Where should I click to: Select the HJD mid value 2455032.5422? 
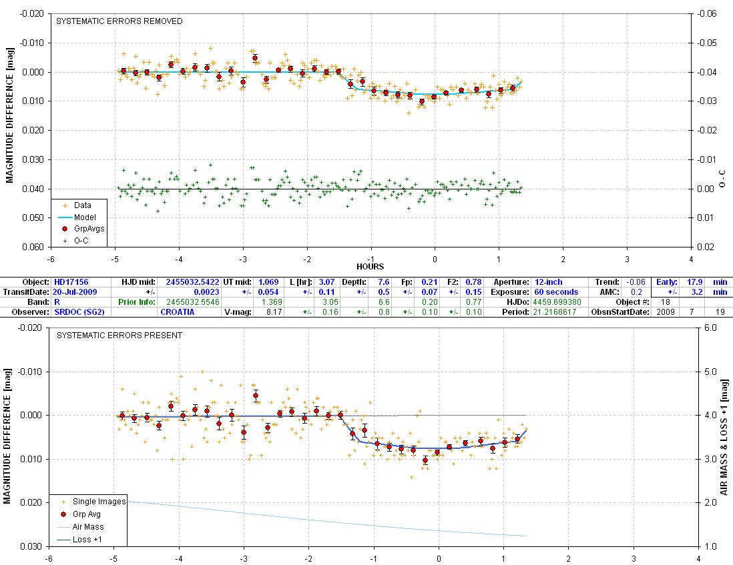(192, 282)
